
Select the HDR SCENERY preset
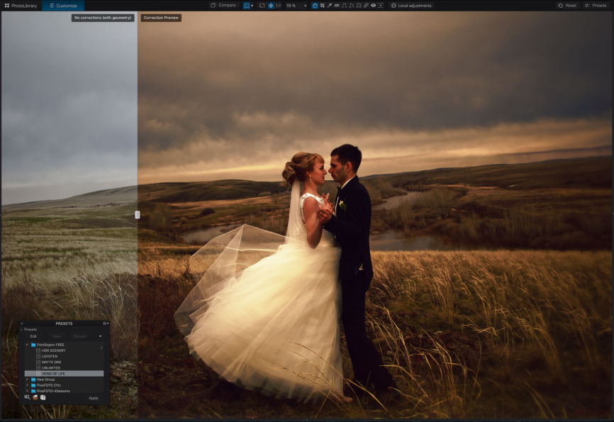pyautogui.click(x=53, y=350)
